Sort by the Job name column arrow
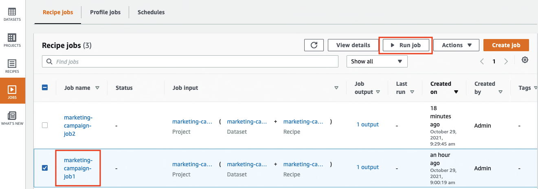This screenshot has width=538, height=189. (97, 88)
